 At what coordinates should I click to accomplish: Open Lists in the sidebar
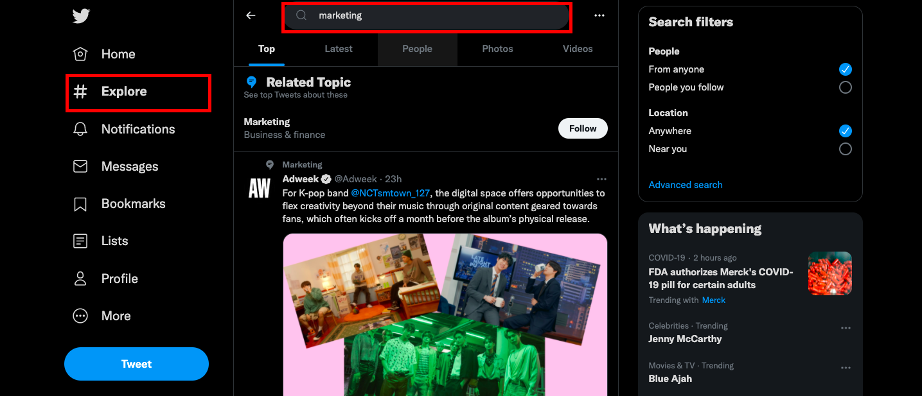click(x=101, y=241)
